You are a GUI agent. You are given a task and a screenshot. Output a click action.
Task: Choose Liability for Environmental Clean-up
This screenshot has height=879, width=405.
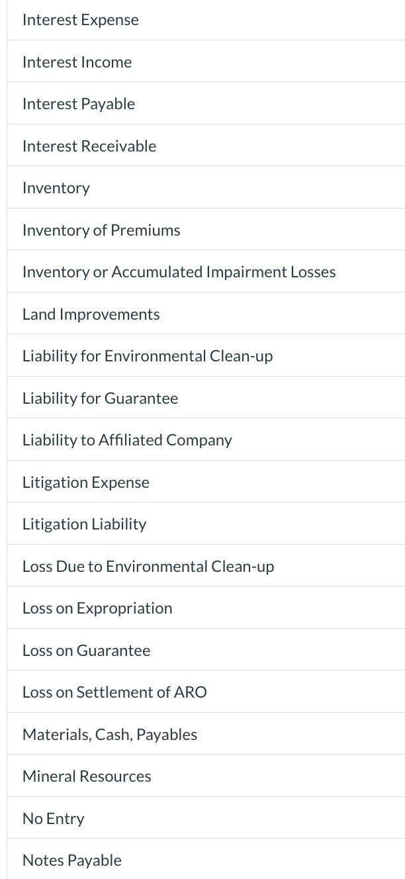[x=147, y=355]
